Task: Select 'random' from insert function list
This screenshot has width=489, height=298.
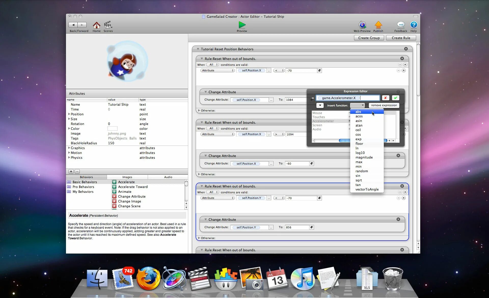Action: (361, 171)
